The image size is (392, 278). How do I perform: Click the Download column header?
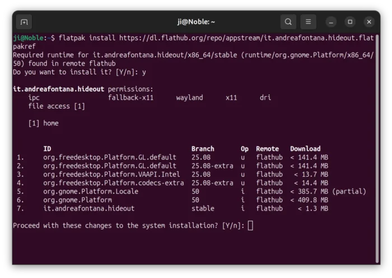(x=305, y=149)
